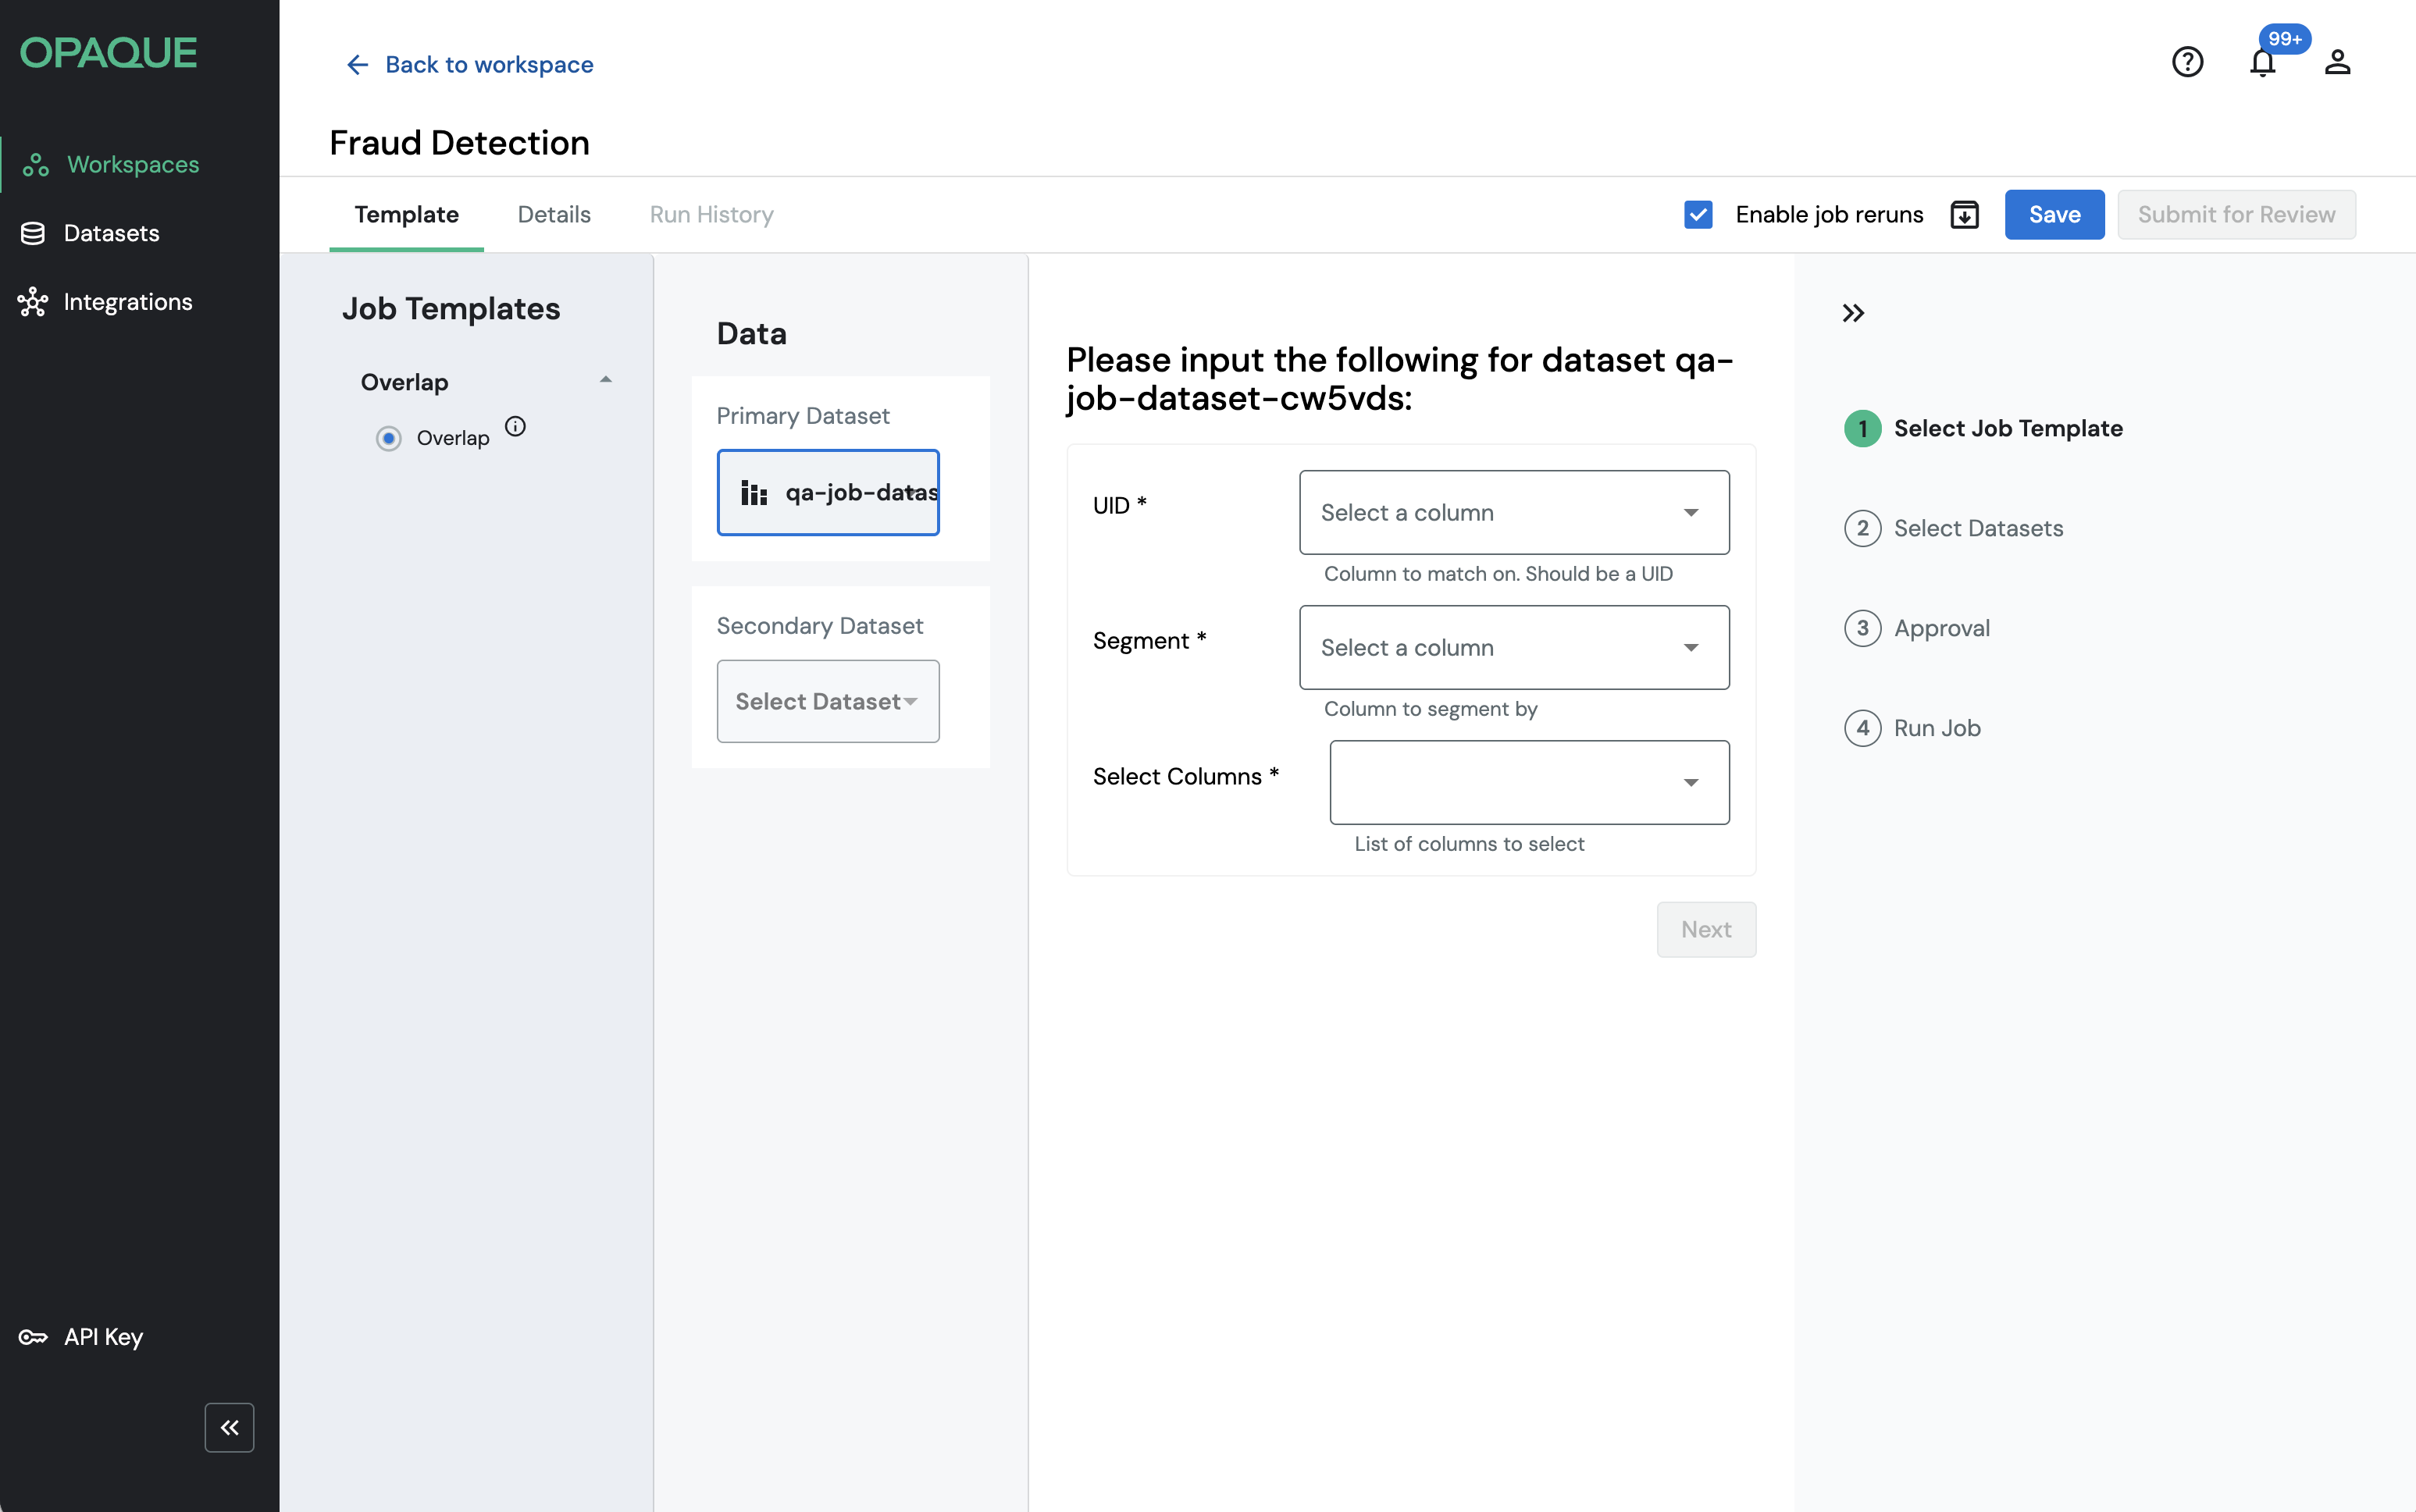Open the Secondary Dataset Select Dataset dropdown
This screenshot has height=1512, width=2416.
tap(828, 701)
